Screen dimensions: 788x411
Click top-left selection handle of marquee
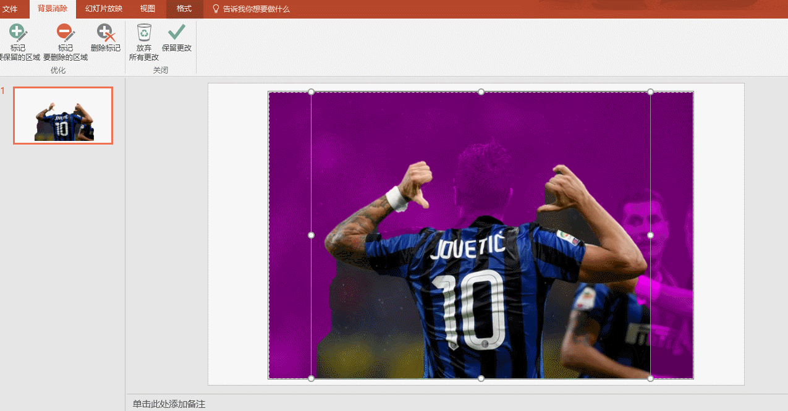(311, 92)
